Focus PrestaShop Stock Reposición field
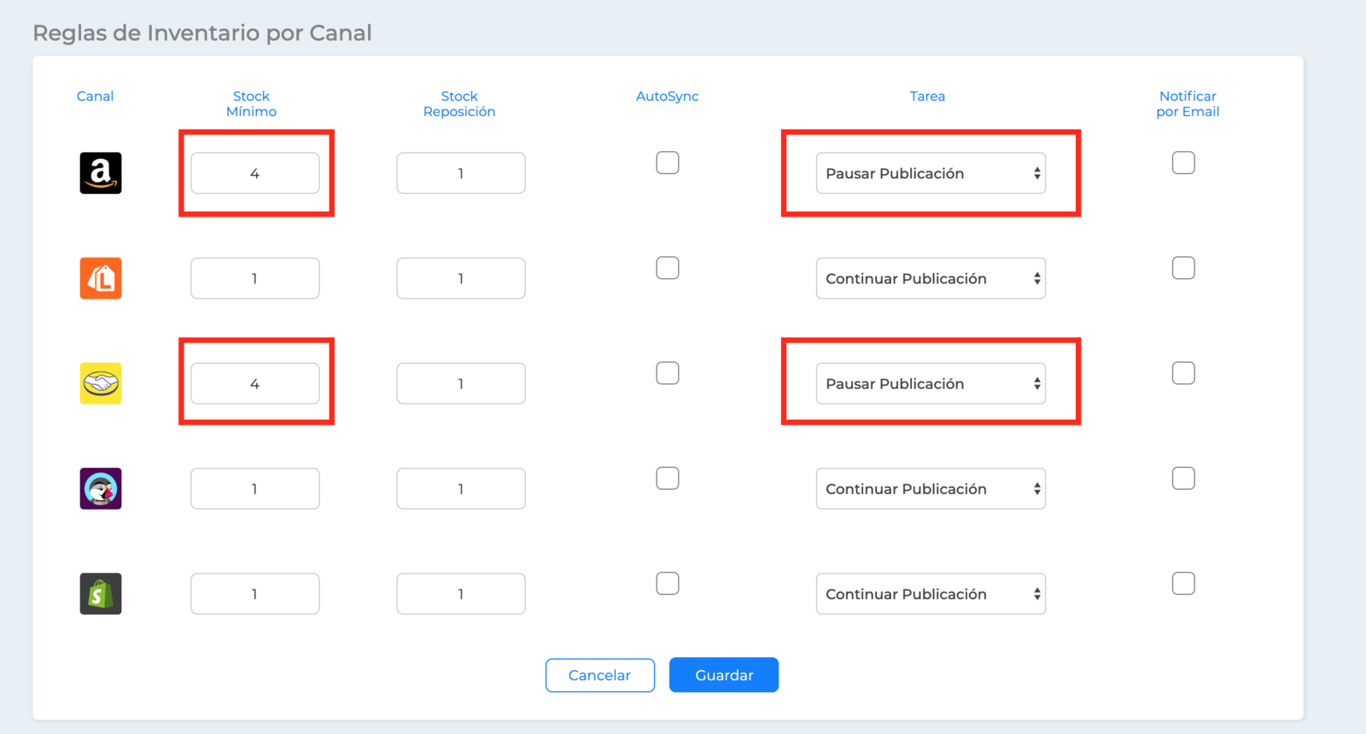This screenshot has height=734, width=1366. coord(461,488)
